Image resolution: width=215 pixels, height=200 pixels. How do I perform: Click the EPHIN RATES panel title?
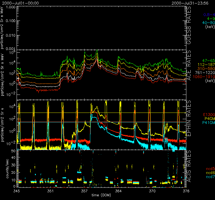click(x=189, y=118)
